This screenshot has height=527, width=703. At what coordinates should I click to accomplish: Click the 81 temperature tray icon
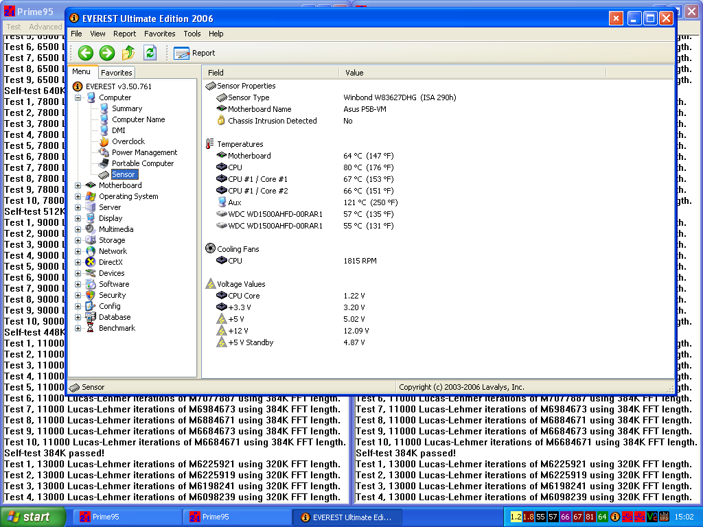pyautogui.click(x=590, y=517)
